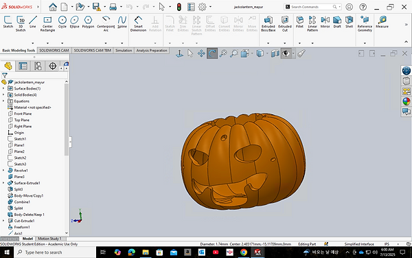Launch the Measure tool

click(x=382, y=21)
